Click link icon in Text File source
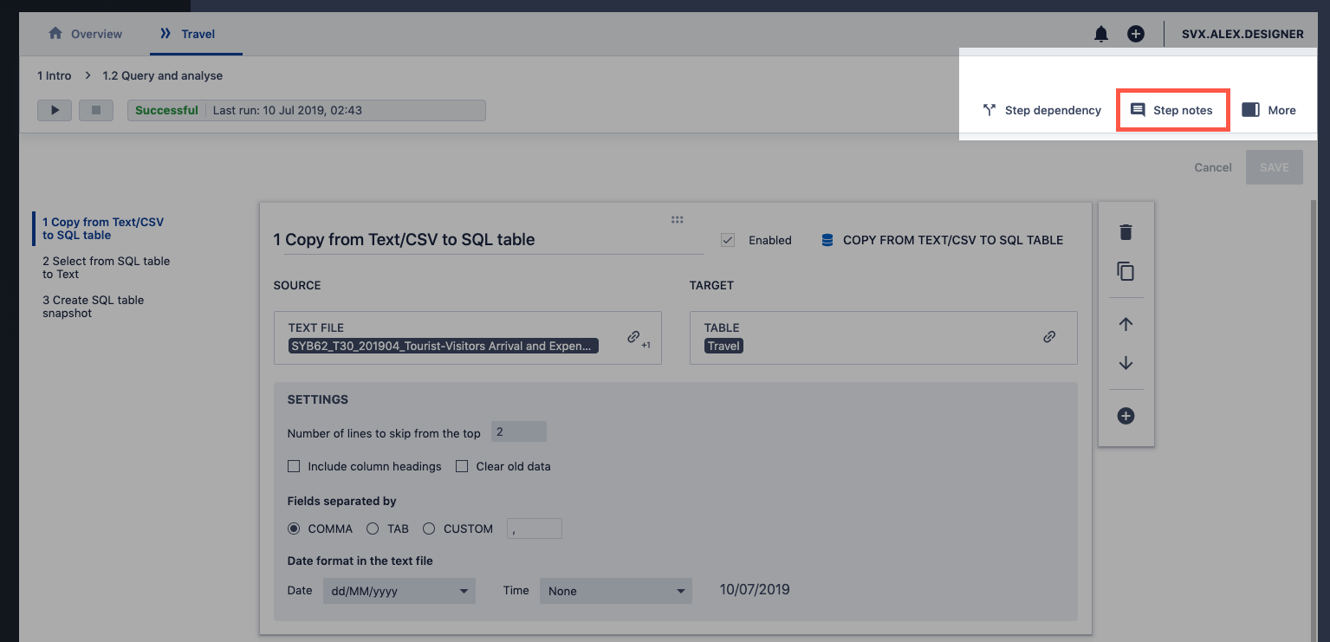The width and height of the screenshot is (1330, 642). click(634, 337)
